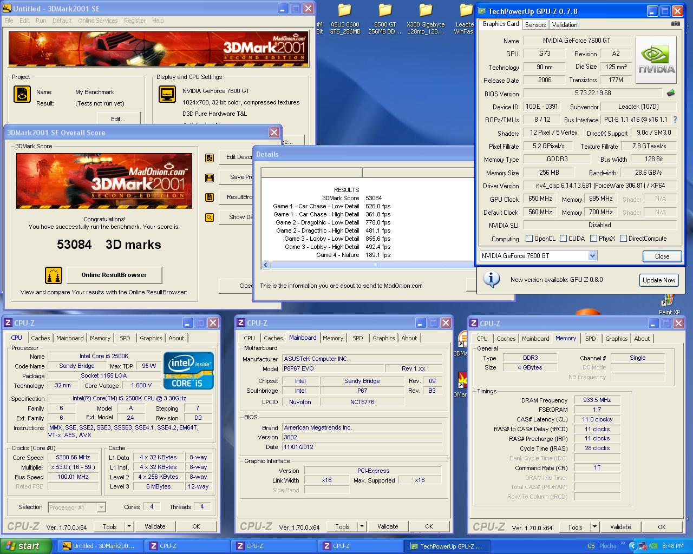The width and height of the screenshot is (693, 554).
Task: Expand Tools dropdown arrow in CPU-Z Memory window
Action: tap(594, 526)
